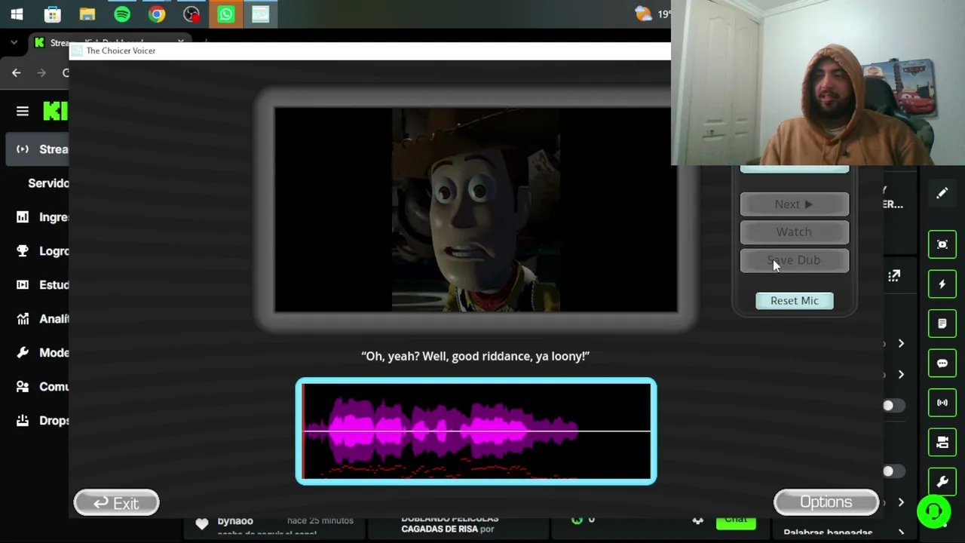Click the camera settings icon in Kick sidebar
Viewport: 965px width, 543px height.
pos(942,443)
